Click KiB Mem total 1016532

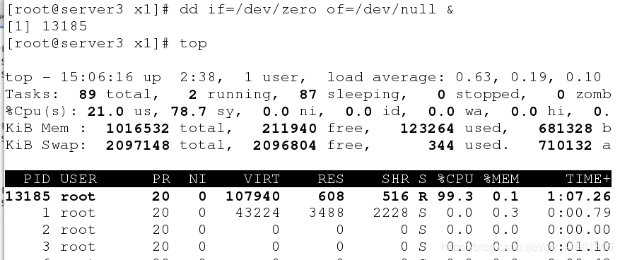pyautogui.click(x=138, y=129)
